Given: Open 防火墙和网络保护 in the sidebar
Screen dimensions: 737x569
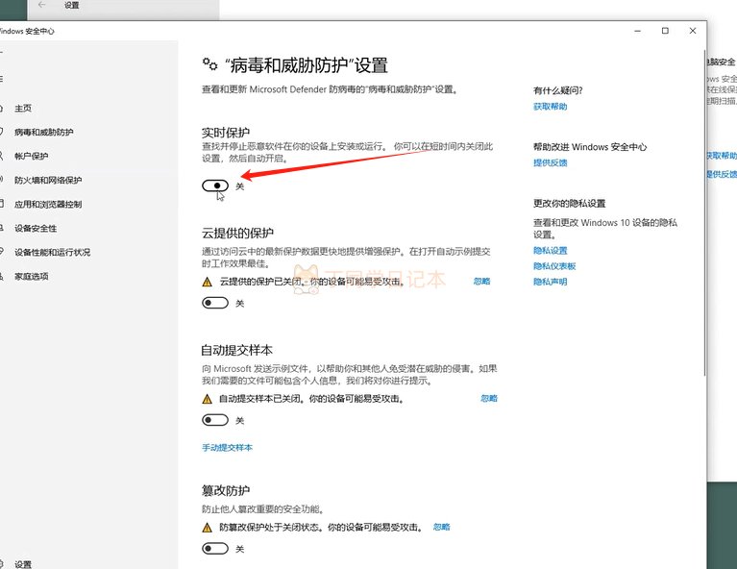Looking at the screenshot, I should [48, 180].
